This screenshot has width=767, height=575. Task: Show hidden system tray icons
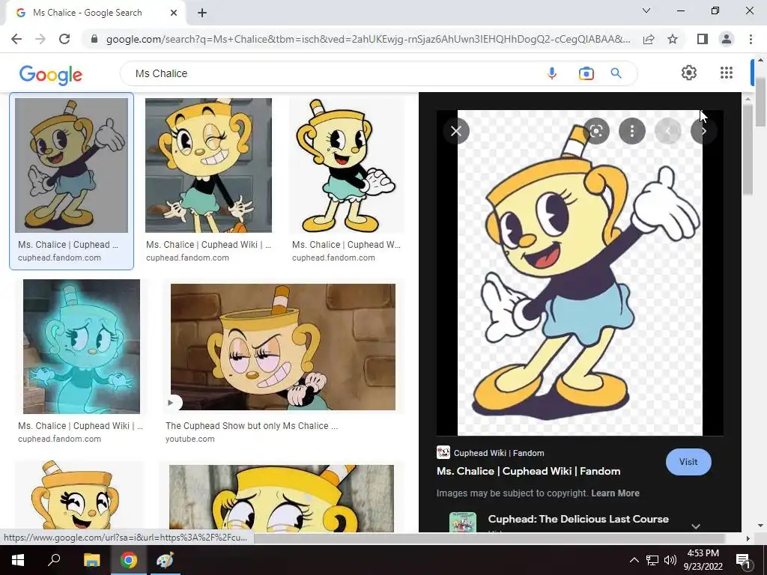tap(634, 560)
